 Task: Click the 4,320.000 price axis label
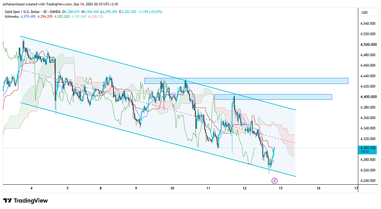(368, 139)
